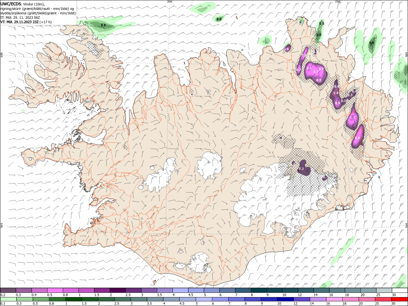The image size is (408, 306).
Task: Pick the grey-purple 0.2 swatch in snow scale
Action: [x=8, y=290]
